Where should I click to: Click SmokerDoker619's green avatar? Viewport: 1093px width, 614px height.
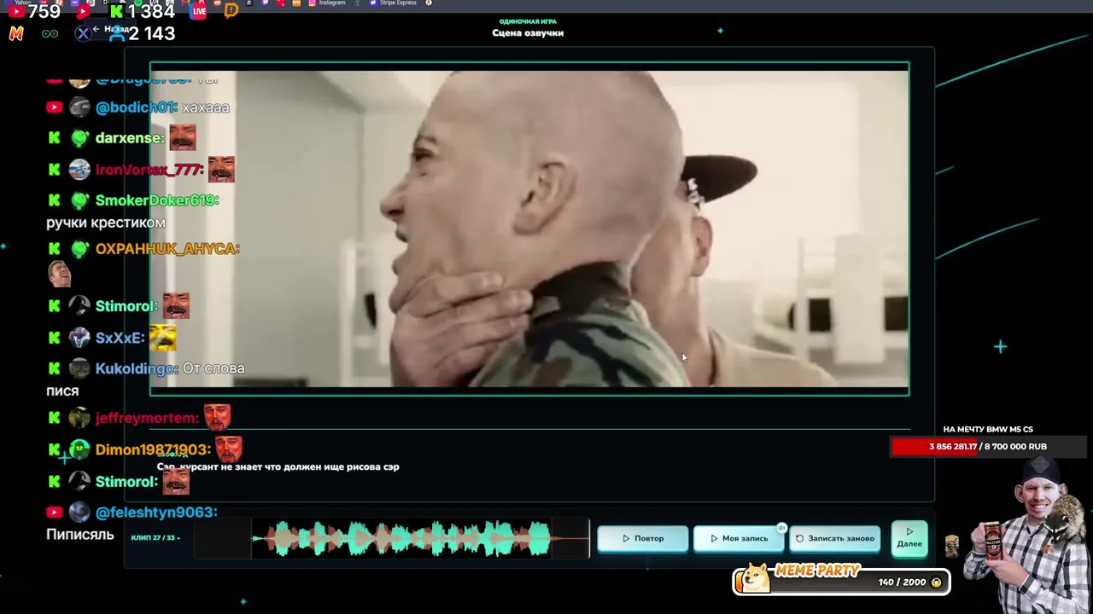(79, 200)
